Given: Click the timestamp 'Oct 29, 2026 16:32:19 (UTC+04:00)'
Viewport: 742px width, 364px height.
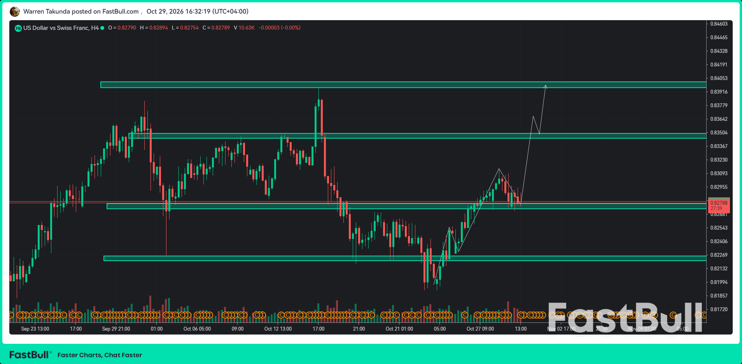Looking at the screenshot, I should click(198, 11).
